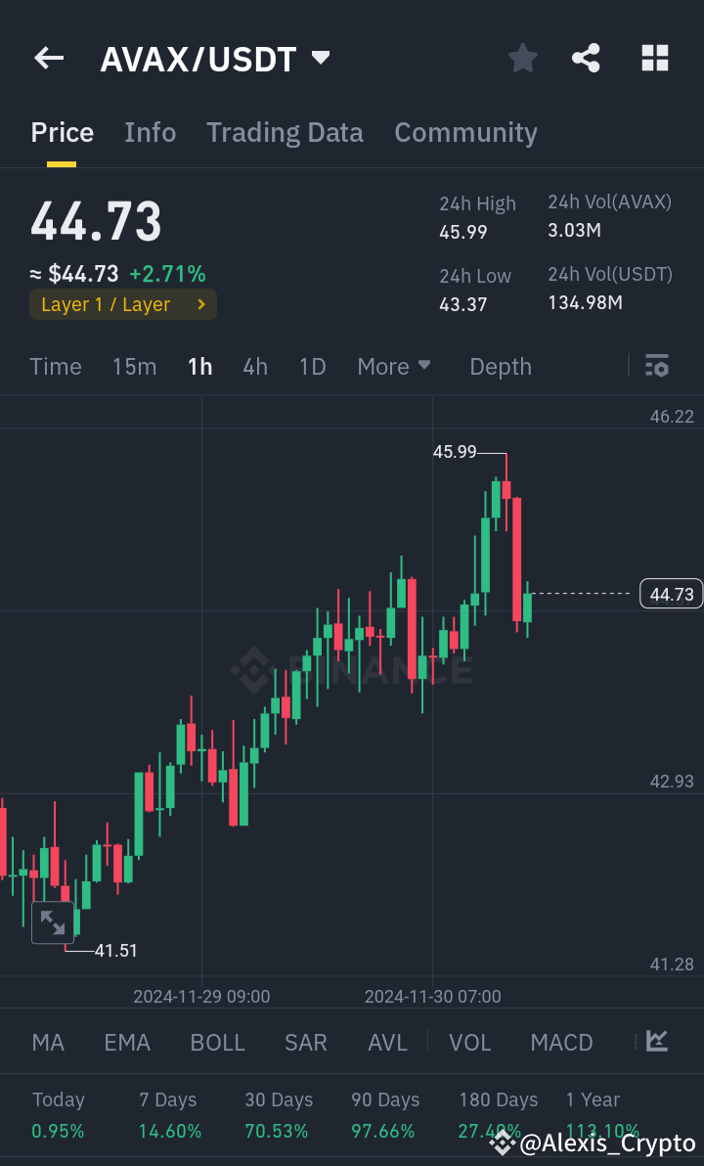Open the AVAX/USDT pair selector dropdown

(x=320, y=58)
